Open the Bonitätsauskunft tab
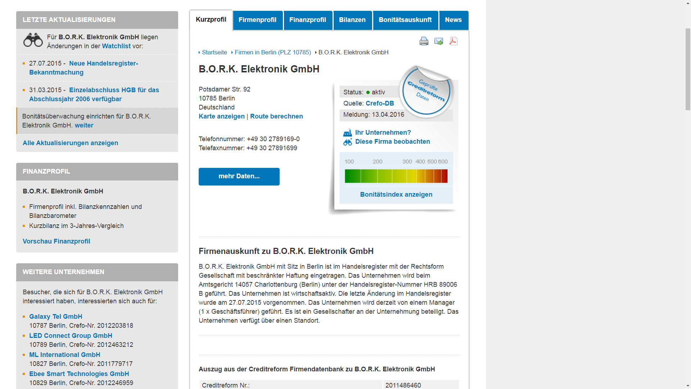 coord(405,20)
